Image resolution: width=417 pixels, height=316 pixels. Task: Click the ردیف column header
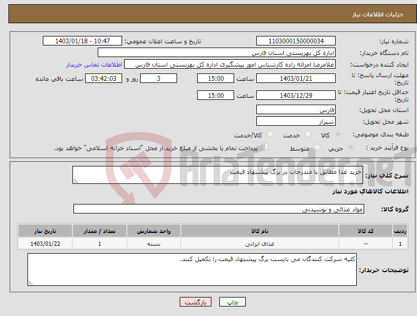400,231
